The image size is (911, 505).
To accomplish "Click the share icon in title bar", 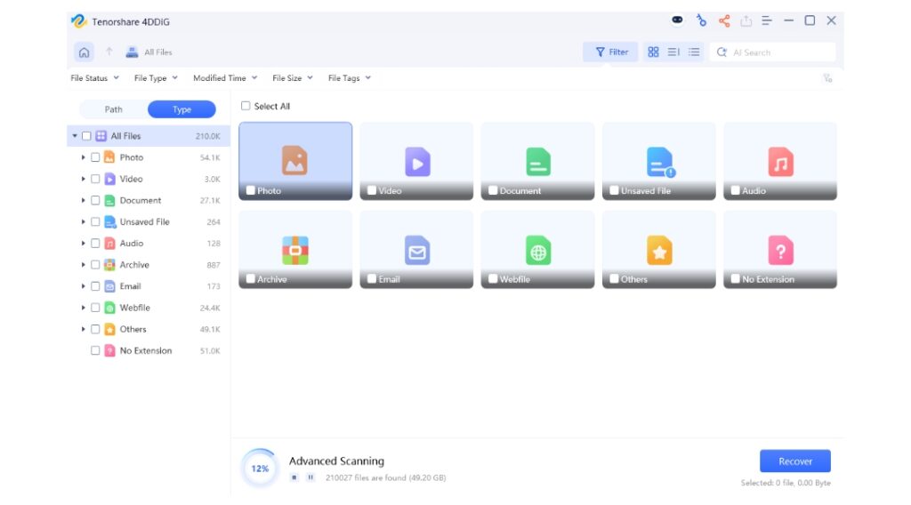I will [x=723, y=21].
